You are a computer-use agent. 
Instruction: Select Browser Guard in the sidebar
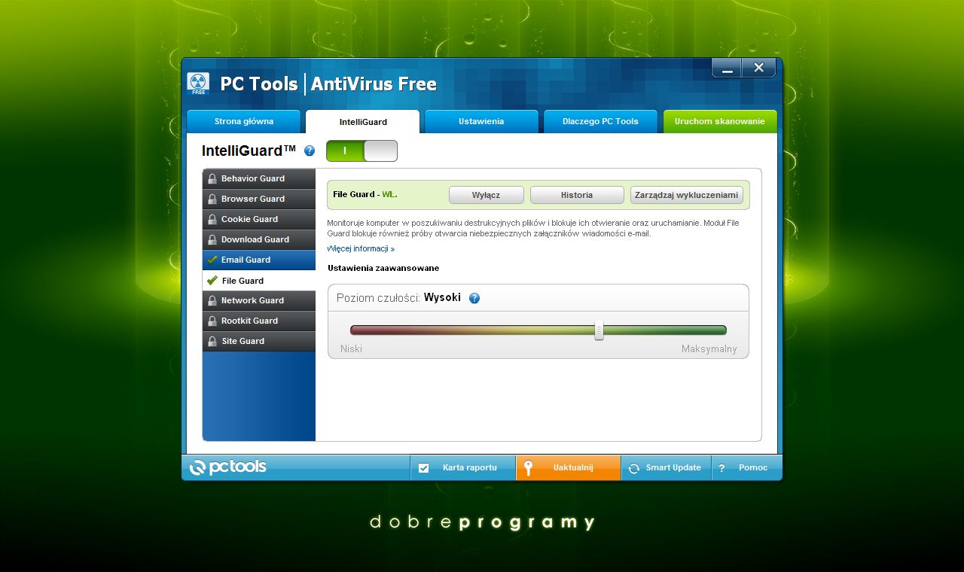[x=259, y=199]
